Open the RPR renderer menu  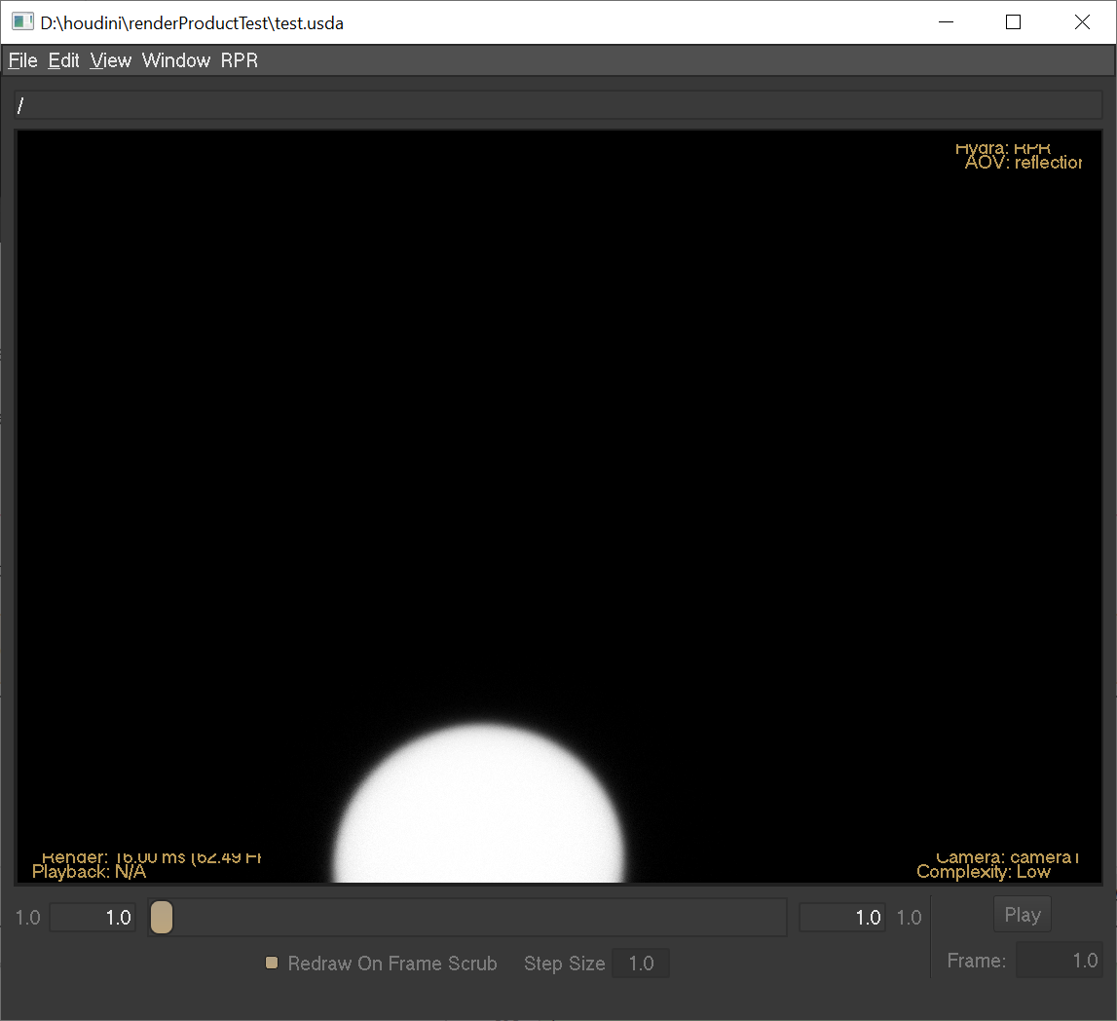pyautogui.click(x=239, y=59)
